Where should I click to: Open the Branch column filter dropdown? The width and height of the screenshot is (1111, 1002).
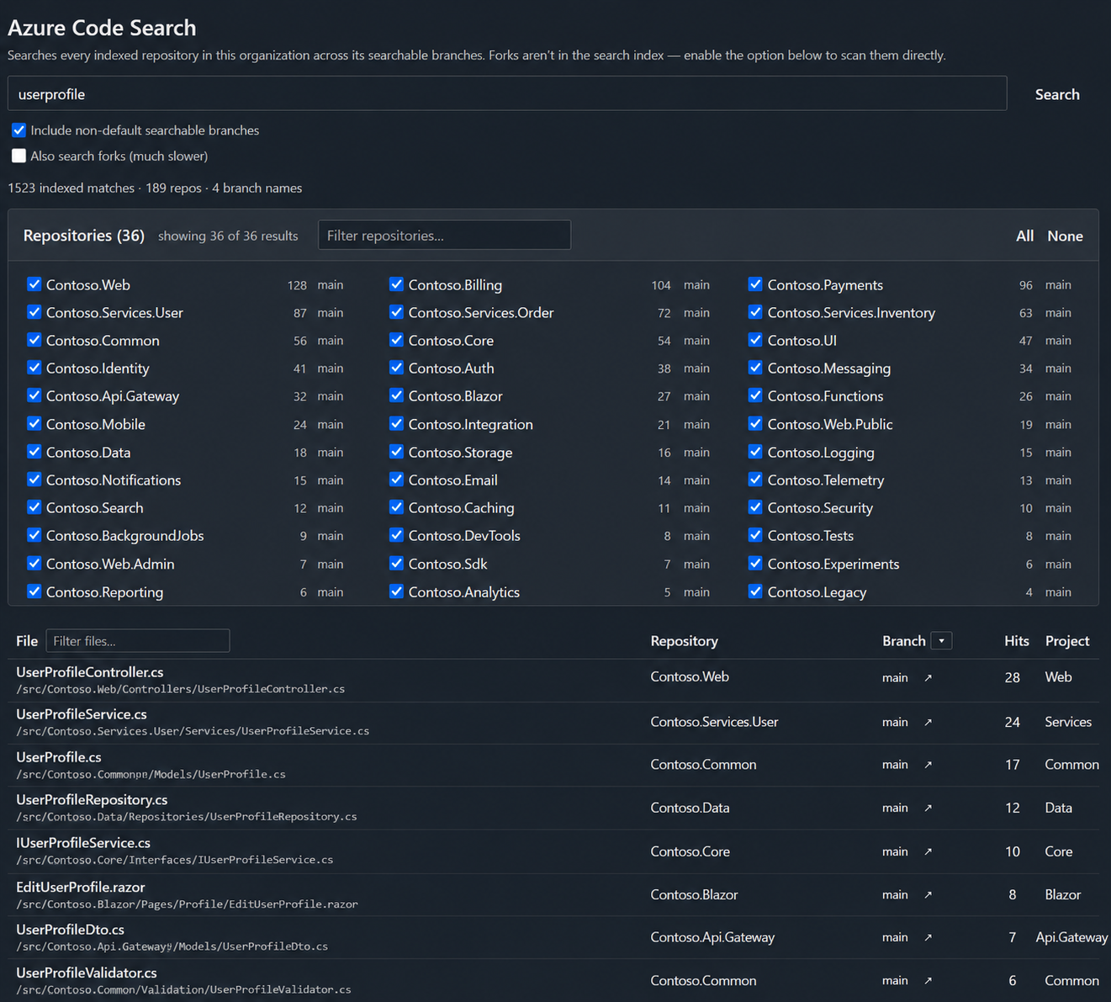point(942,641)
